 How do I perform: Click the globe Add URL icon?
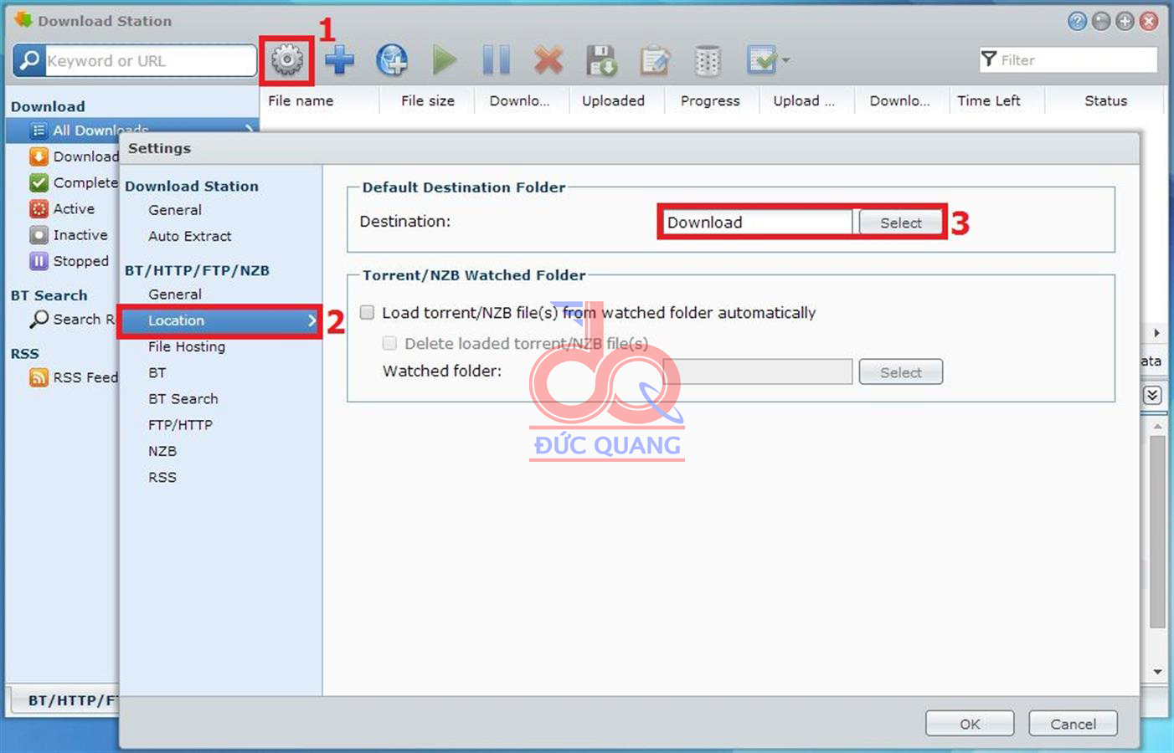tap(392, 60)
